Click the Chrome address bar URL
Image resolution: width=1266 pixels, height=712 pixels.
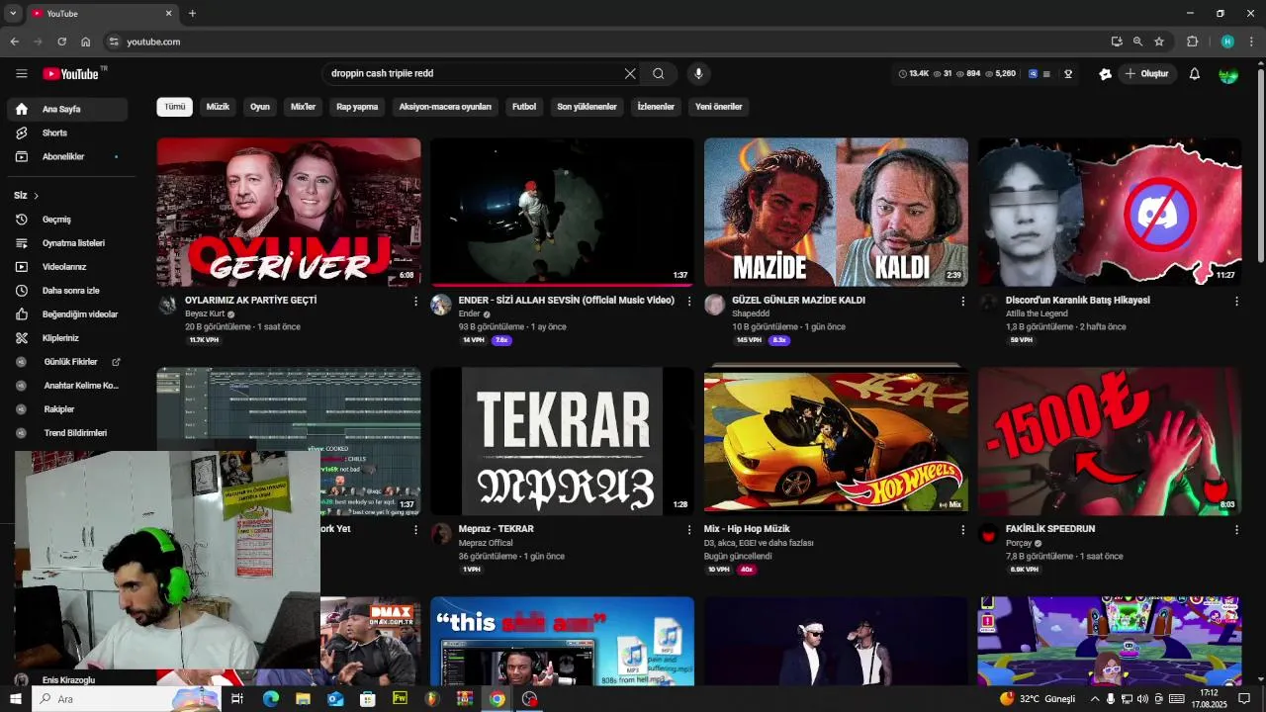click(x=153, y=42)
